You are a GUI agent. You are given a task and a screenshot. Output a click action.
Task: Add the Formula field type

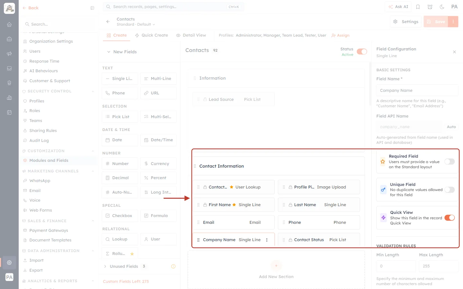(158, 216)
